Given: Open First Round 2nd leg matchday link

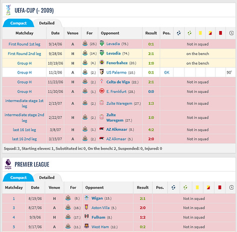Looking at the screenshot, I should coord(24,53).
